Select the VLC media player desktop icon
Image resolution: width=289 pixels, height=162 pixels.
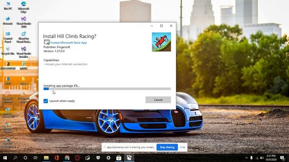pos(23,97)
